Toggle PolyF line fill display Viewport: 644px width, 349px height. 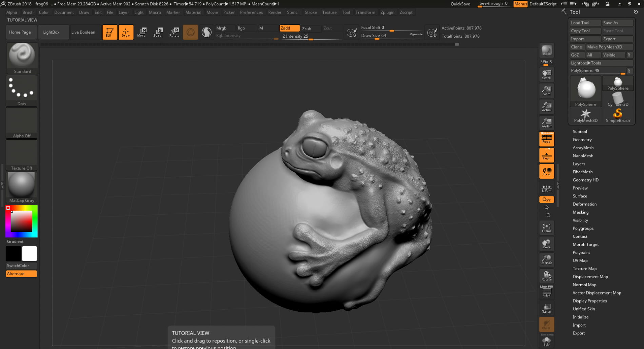tap(546, 292)
